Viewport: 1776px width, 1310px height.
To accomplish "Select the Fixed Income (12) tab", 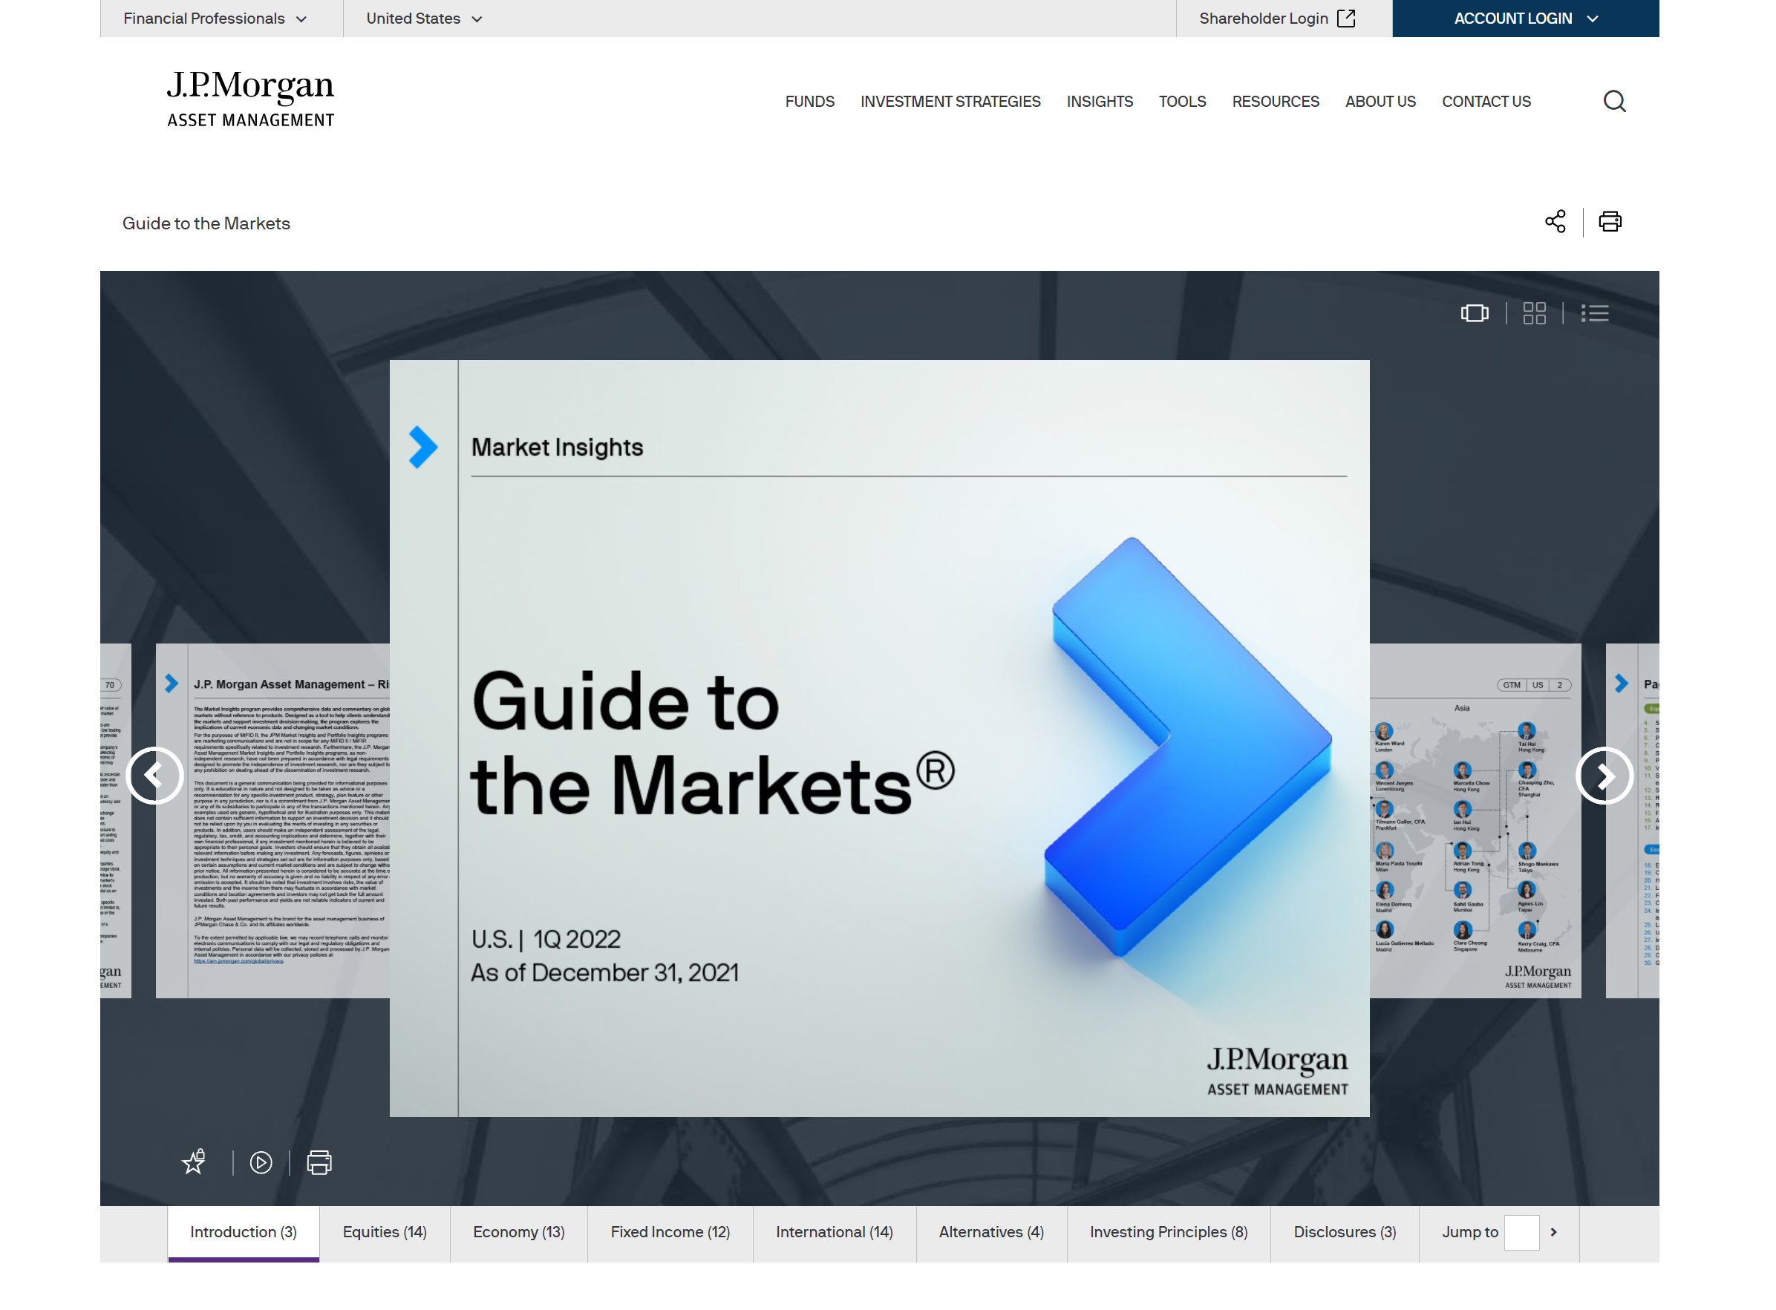I will 670,1232.
